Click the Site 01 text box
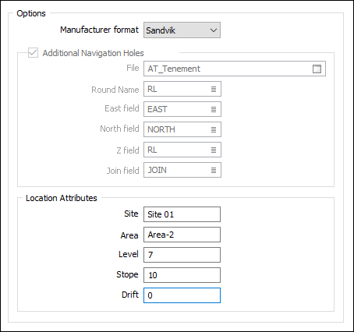Screen dimensions: 354x332 pyautogui.click(x=182, y=214)
